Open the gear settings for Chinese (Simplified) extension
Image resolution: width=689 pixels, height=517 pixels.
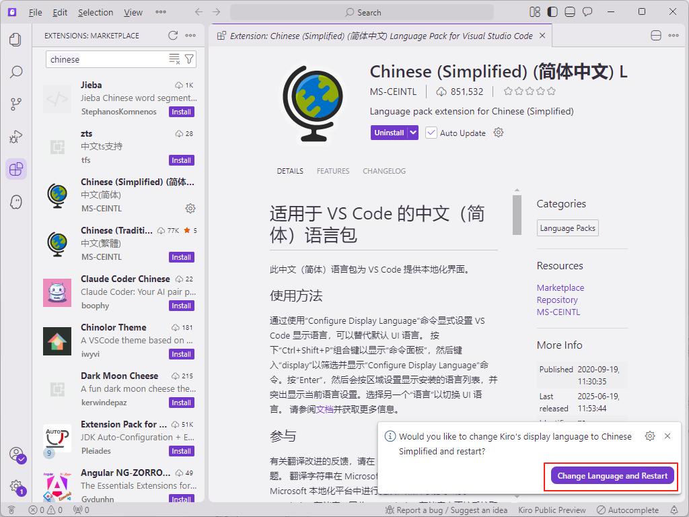190,209
